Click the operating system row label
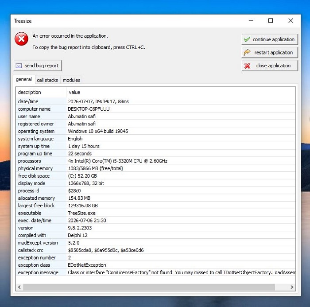 [36, 131]
